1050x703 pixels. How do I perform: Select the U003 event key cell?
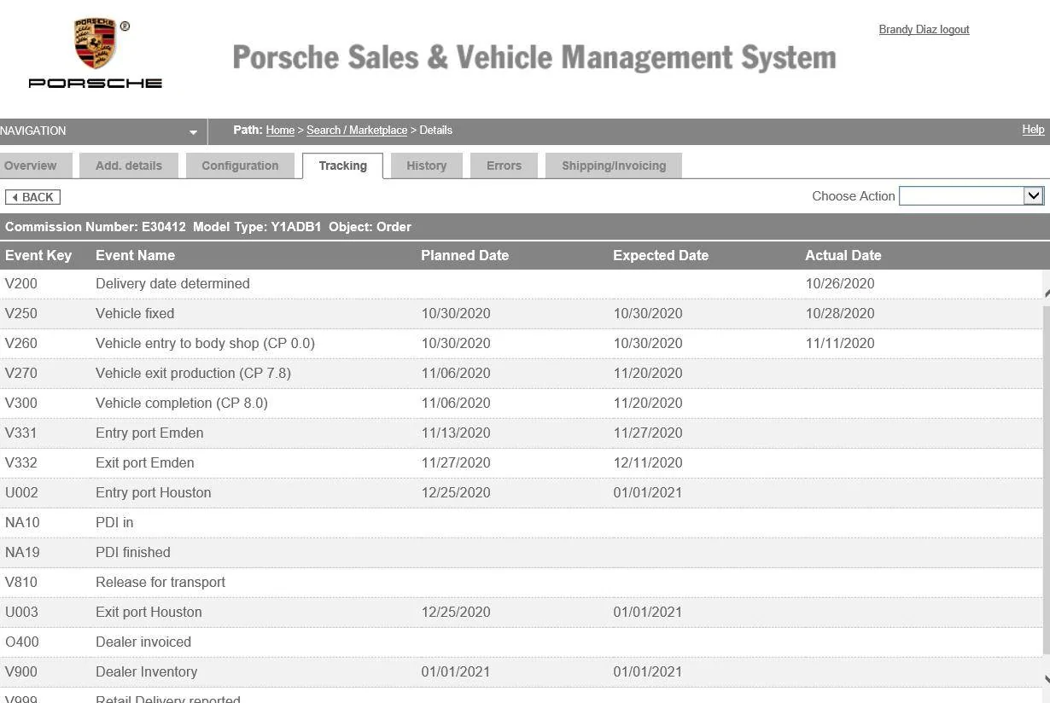click(x=21, y=612)
